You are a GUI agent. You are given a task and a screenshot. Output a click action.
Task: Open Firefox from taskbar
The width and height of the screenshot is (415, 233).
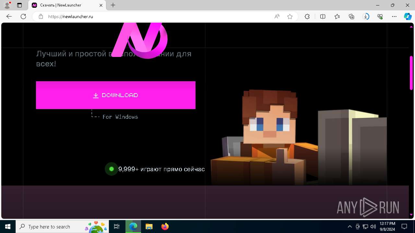click(165, 227)
